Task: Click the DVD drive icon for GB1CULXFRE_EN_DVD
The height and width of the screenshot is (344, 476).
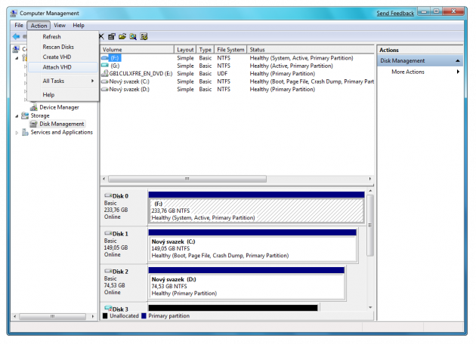Action: (105, 73)
